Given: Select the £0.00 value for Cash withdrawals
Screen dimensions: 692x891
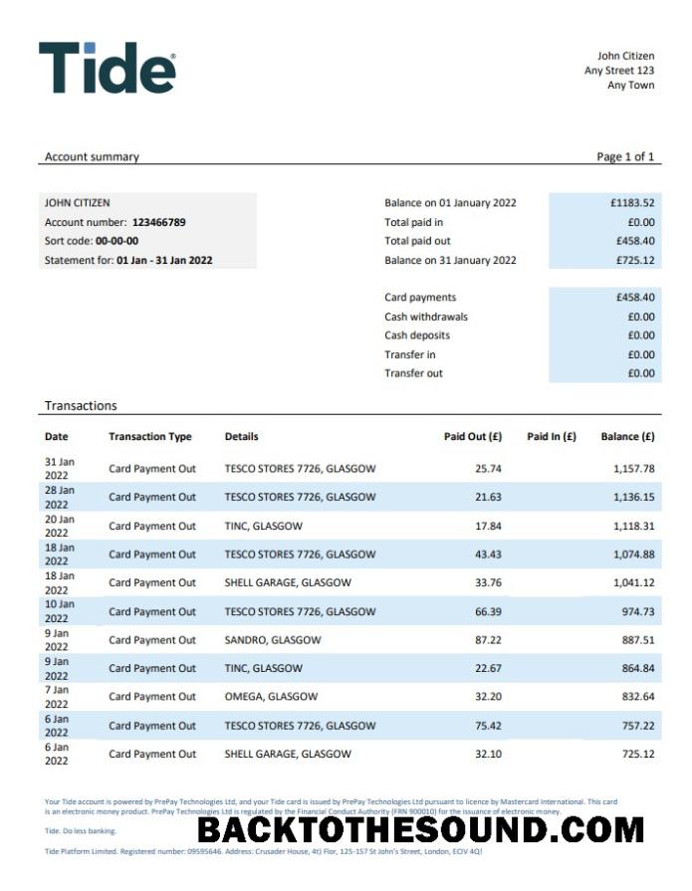Looking at the screenshot, I should click(641, 317).
